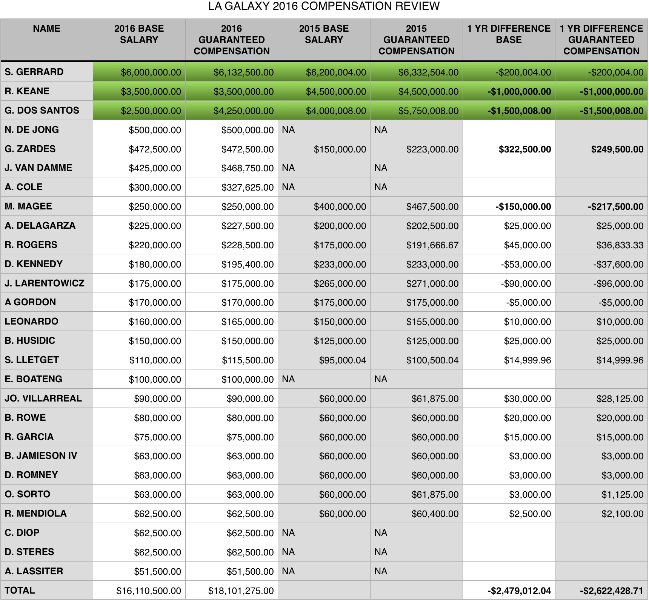Select the D. ROMNEY name cell

46,475
